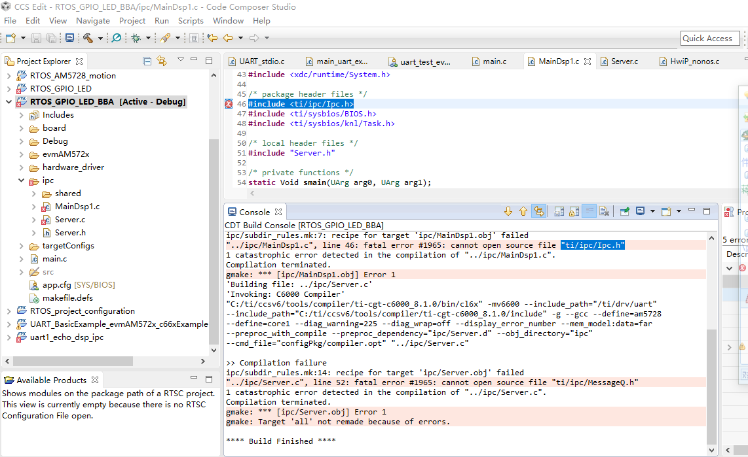Jump to next error in Console
This screenshot has height=457, width=748.
[508, 211]
